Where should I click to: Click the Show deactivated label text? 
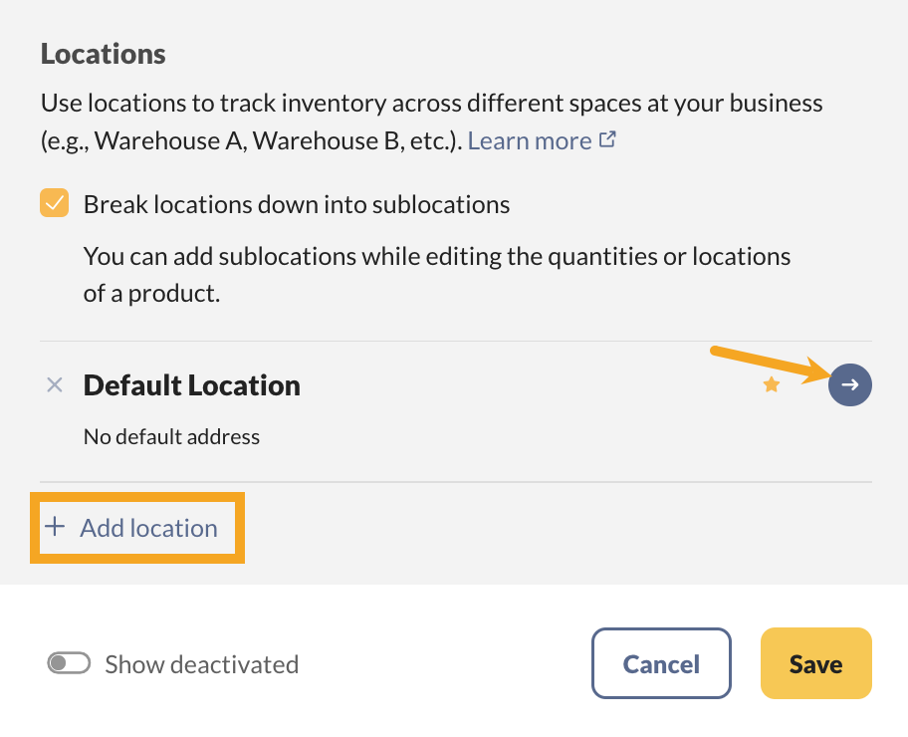tap(201, 664)
